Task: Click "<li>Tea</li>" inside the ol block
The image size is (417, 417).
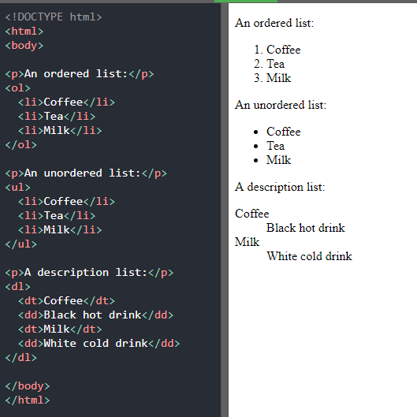Action: pos(57,117)
